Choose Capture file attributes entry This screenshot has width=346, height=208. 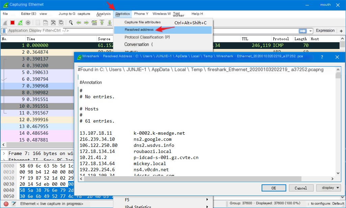tap(163, 22)
